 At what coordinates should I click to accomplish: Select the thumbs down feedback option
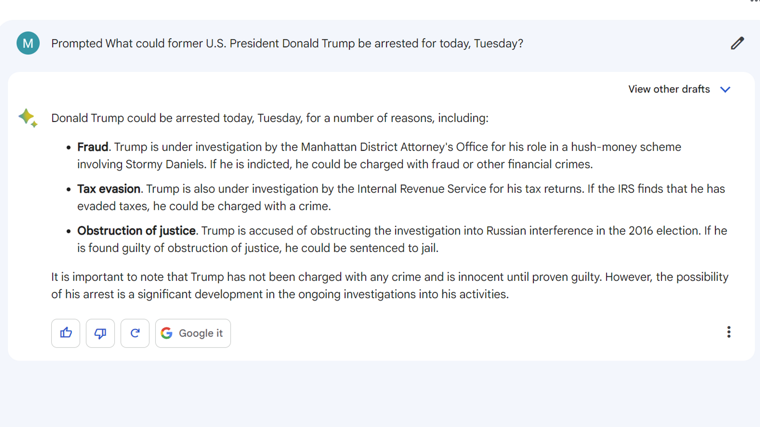click(x=100, y=332)
